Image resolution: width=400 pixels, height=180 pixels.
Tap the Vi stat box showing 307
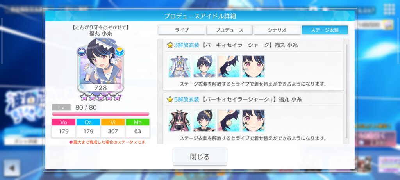click(x=113, y=128)
